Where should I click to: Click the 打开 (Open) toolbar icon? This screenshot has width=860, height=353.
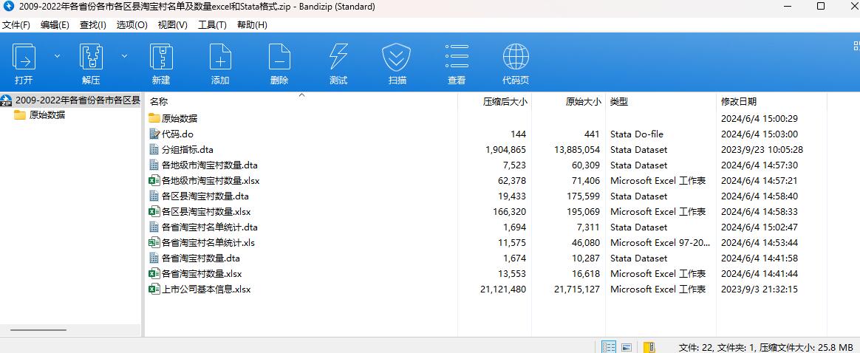[24, 57]
